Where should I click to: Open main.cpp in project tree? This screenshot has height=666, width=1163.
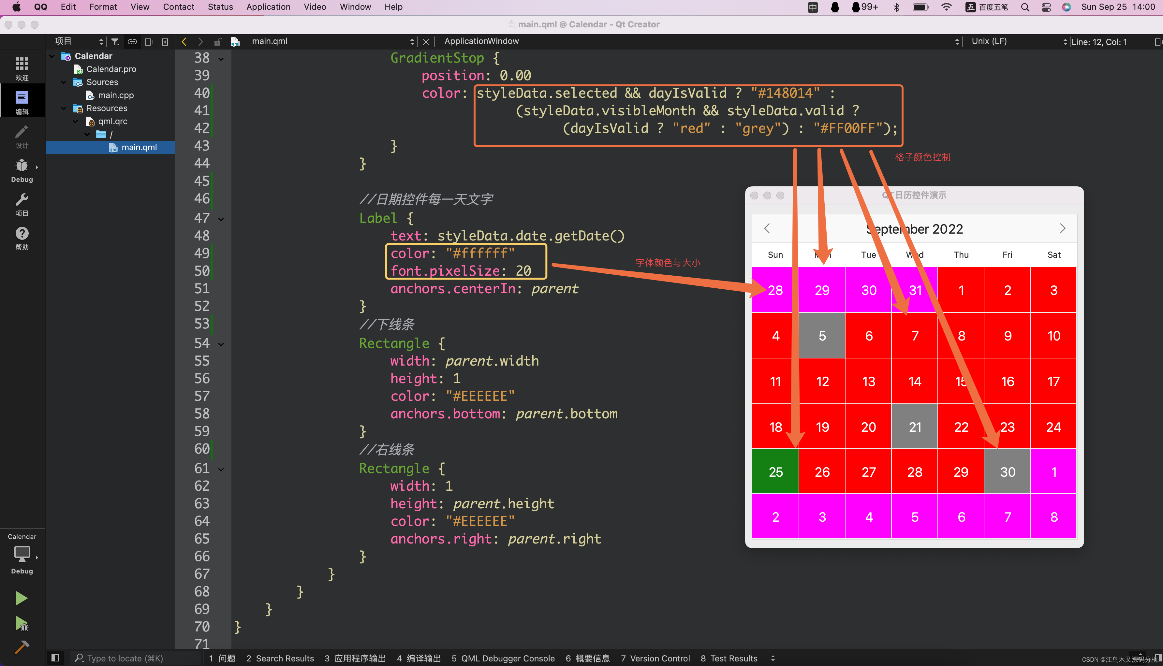tap(116, 95)
